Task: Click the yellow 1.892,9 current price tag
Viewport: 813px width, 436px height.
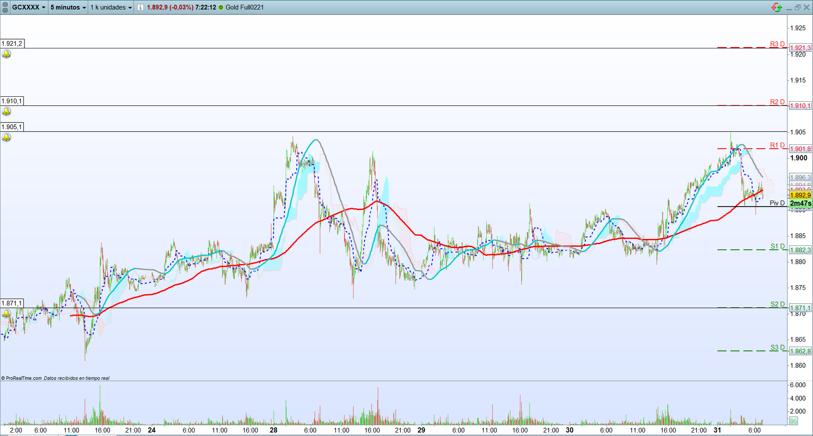Action: pos(800,195)
